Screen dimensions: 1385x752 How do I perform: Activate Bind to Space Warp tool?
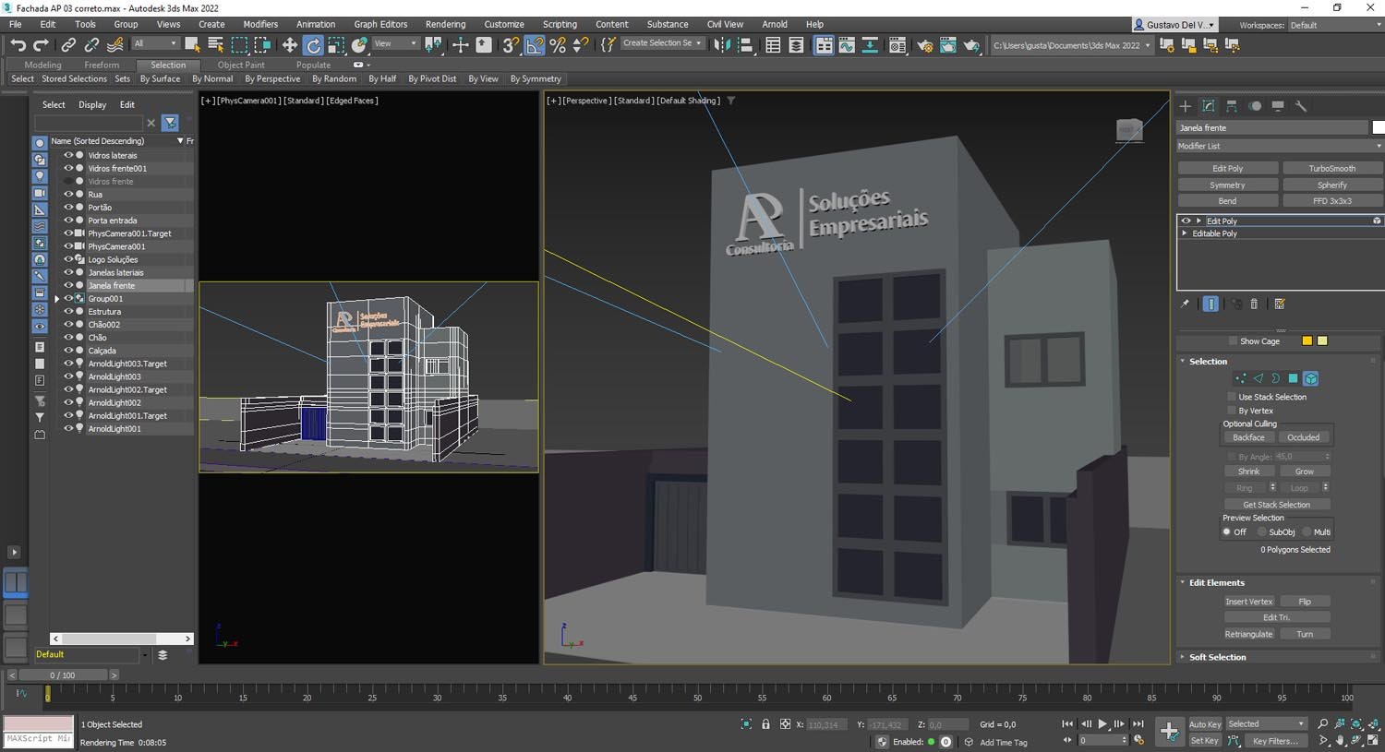click(x=115, y=44)
